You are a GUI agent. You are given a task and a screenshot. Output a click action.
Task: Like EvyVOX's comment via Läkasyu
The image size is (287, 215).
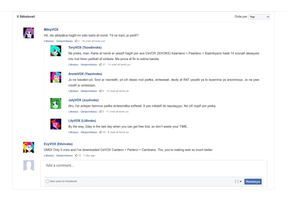[49, 156]
